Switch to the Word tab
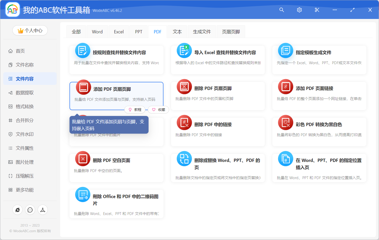The image size is (379, 240). tap(97, 31)
